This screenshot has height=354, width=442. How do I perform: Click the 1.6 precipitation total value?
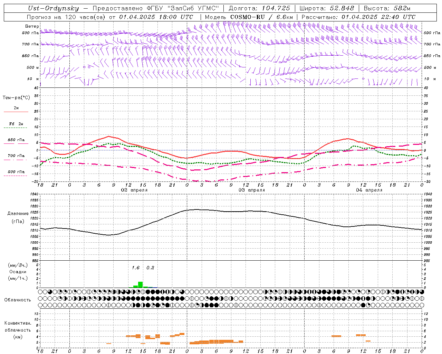(x=136, y=268)
